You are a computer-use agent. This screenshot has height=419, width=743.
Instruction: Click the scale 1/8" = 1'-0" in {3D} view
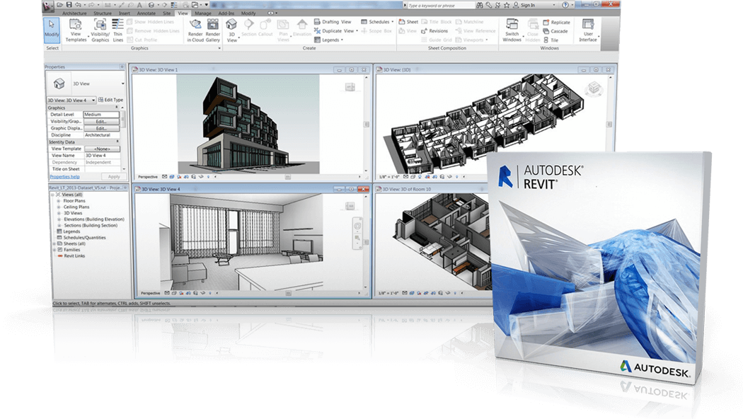pos(388,177)
